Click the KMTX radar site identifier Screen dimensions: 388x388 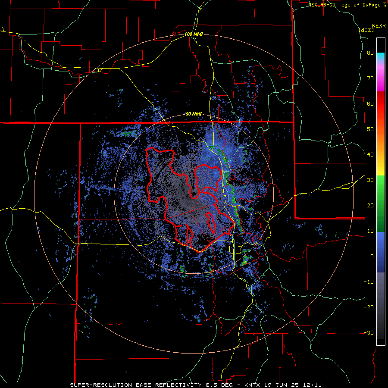(253, 385)
